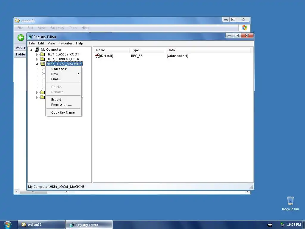Click the green Back arrow in system32 window

pyautogui.click(x=21, y=37)
